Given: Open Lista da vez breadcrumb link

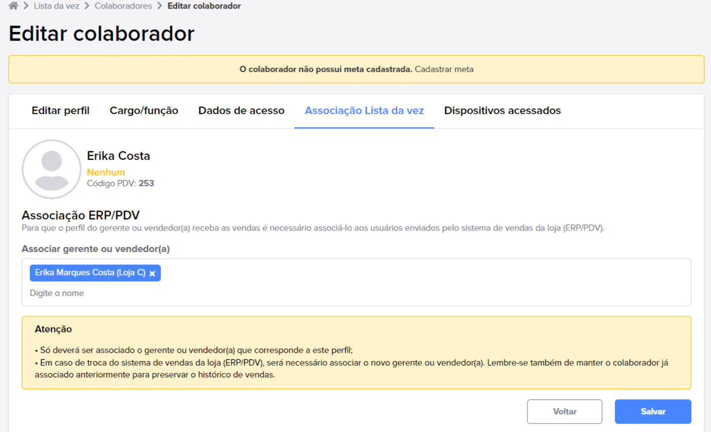Looking at the screenshot, I should point(56,6).
